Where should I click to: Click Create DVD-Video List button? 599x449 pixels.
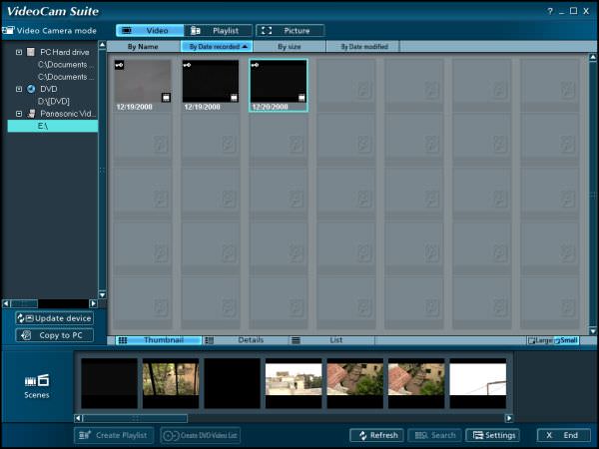point(201,435)
